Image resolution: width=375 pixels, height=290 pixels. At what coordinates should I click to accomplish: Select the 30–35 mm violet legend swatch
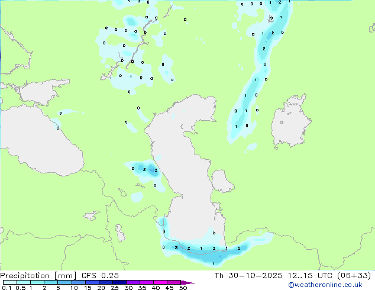click(x=133, y=282)
